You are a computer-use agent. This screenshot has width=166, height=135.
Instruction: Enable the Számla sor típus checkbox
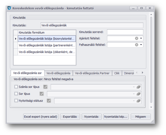[x=16, y=87]
